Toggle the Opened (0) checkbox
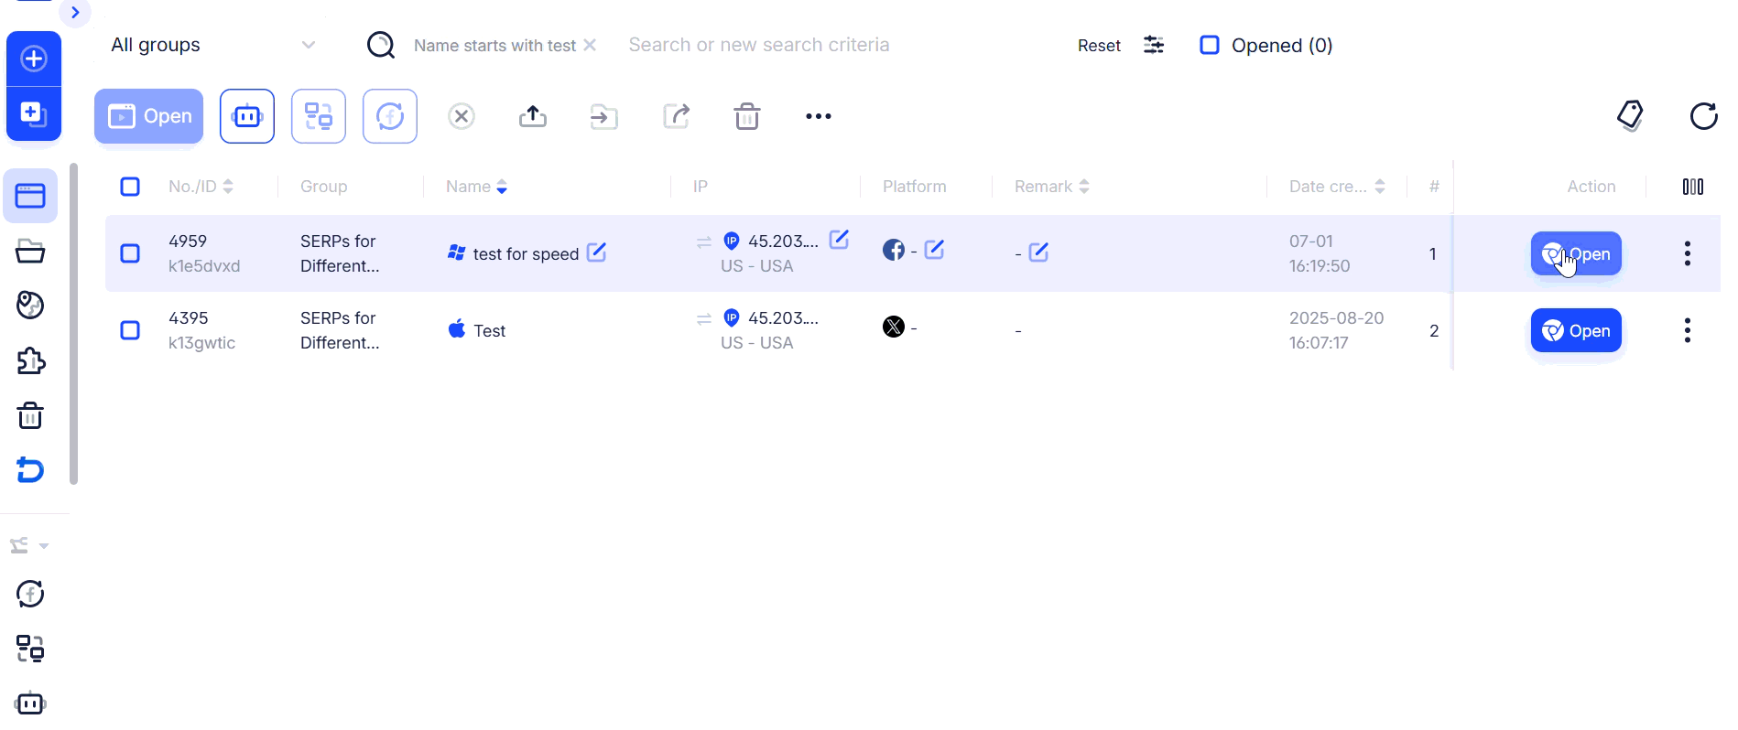 [1210, 45]
